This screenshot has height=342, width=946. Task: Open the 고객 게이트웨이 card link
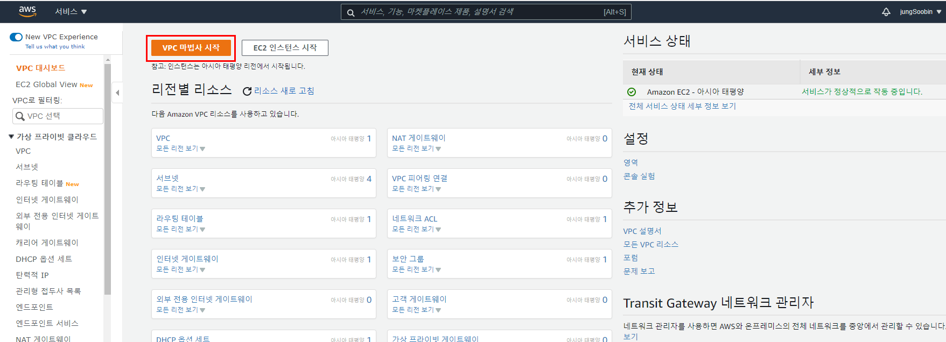pos(419,300)
